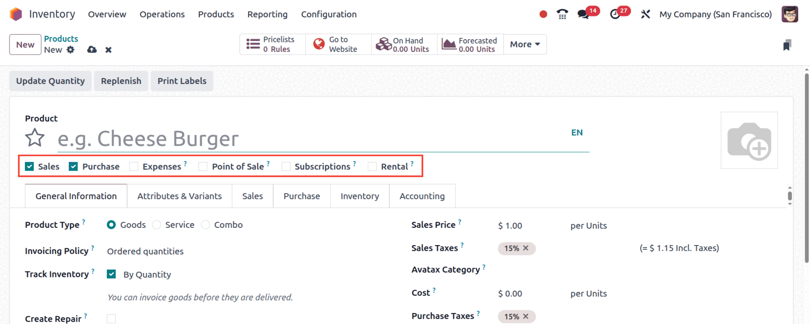Click the favorite star icon beside product name
The height and width of the screenshot is (324, 810).
point(35,138)
